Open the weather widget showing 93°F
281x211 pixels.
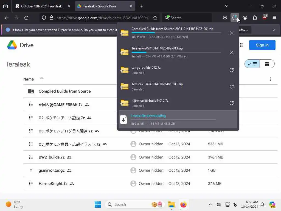click(x=14, y=204)
